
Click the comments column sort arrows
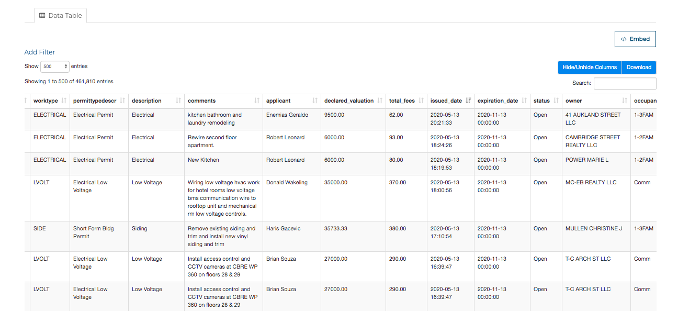[257, 101]
